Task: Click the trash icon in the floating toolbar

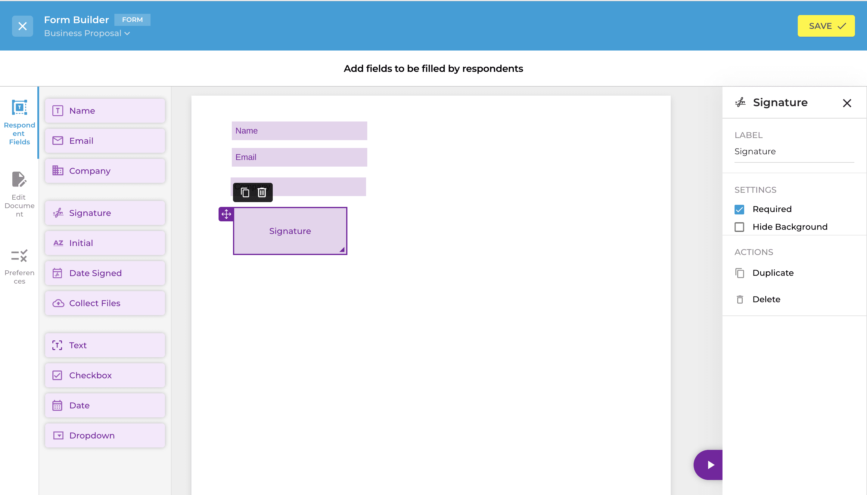Action: pyautogui.click(x=262, y=192)
